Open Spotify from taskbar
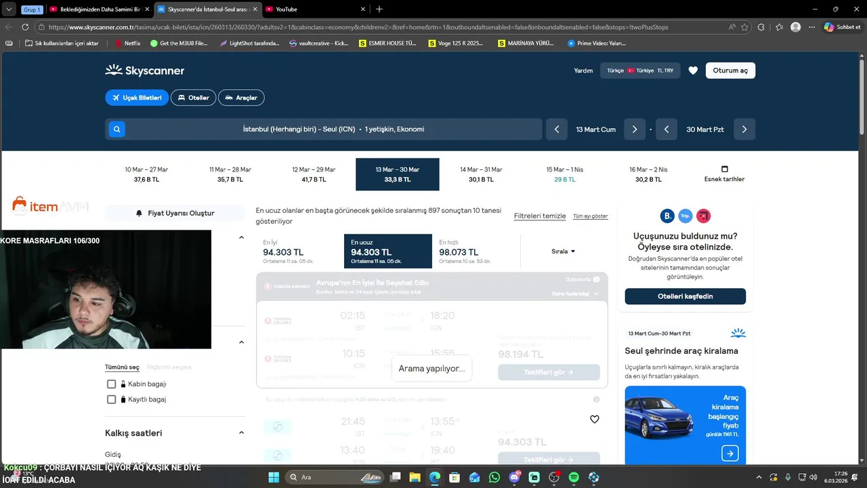 click(x=574, y=477)
